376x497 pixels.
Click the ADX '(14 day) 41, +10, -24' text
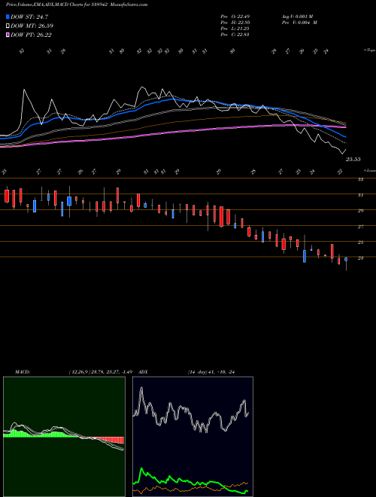tap(212, 372)
